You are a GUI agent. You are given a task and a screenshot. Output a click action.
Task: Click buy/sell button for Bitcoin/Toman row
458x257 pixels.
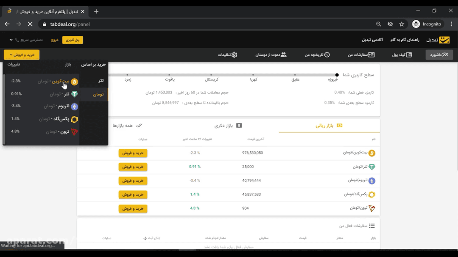pos(133,153)
